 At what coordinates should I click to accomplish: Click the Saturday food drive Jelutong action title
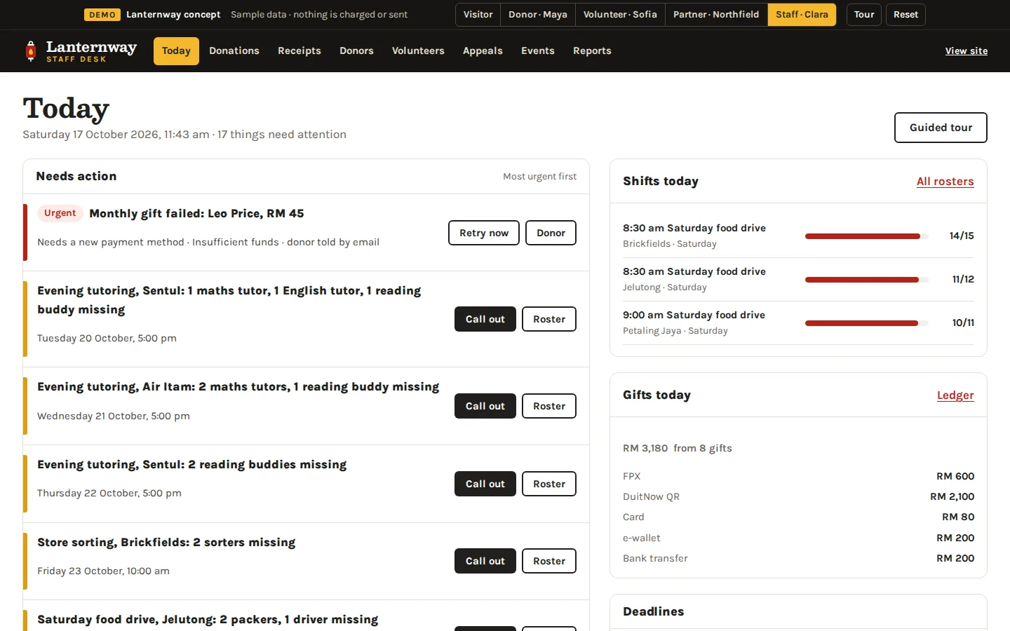208,620
